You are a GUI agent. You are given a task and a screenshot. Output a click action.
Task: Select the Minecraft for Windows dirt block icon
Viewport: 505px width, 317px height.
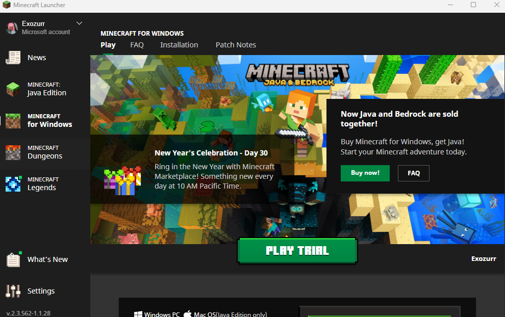click(13, 121)
